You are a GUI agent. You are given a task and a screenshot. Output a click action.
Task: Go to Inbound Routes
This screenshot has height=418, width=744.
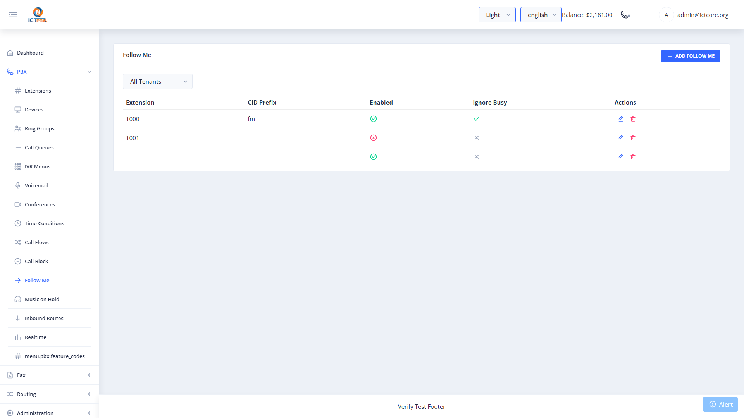(50, 318)
